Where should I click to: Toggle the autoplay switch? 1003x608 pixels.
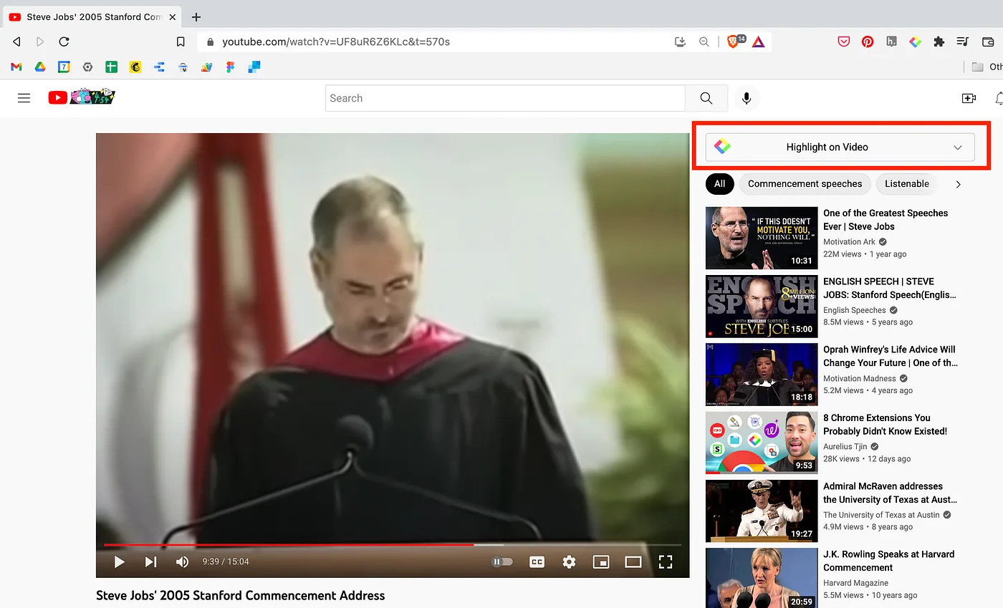tap(502, 562)
